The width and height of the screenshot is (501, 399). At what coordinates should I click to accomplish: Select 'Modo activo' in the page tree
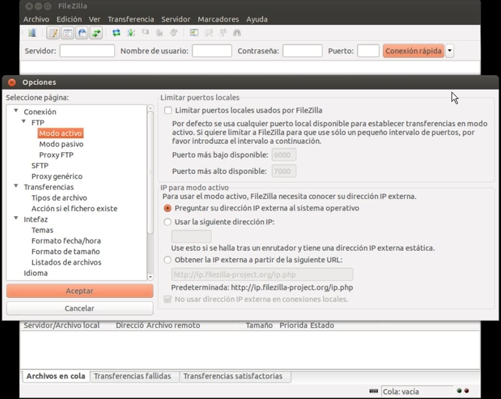(60, 134)
